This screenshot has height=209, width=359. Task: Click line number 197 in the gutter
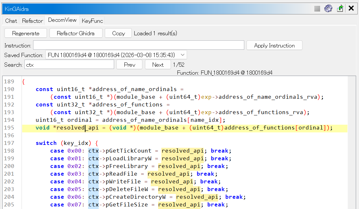(x=9, y=143)
